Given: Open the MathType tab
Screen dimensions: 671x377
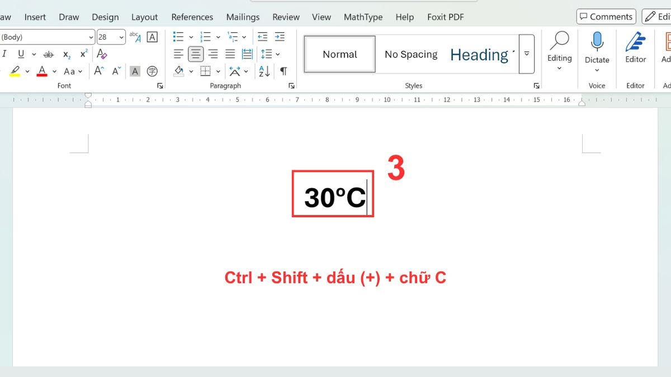Looking at the screenshot, I should 363,17.
